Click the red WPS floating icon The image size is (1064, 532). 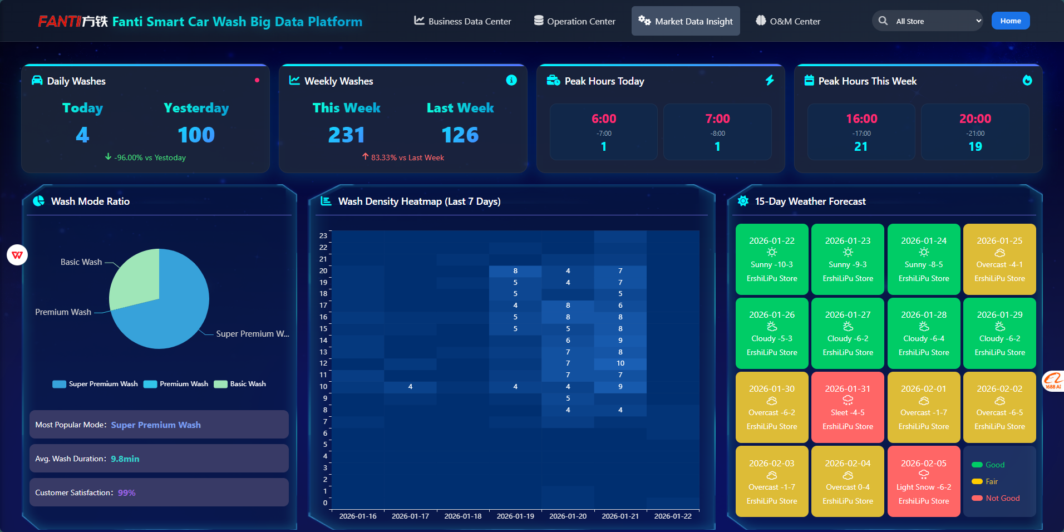click(x=17, y=255)
